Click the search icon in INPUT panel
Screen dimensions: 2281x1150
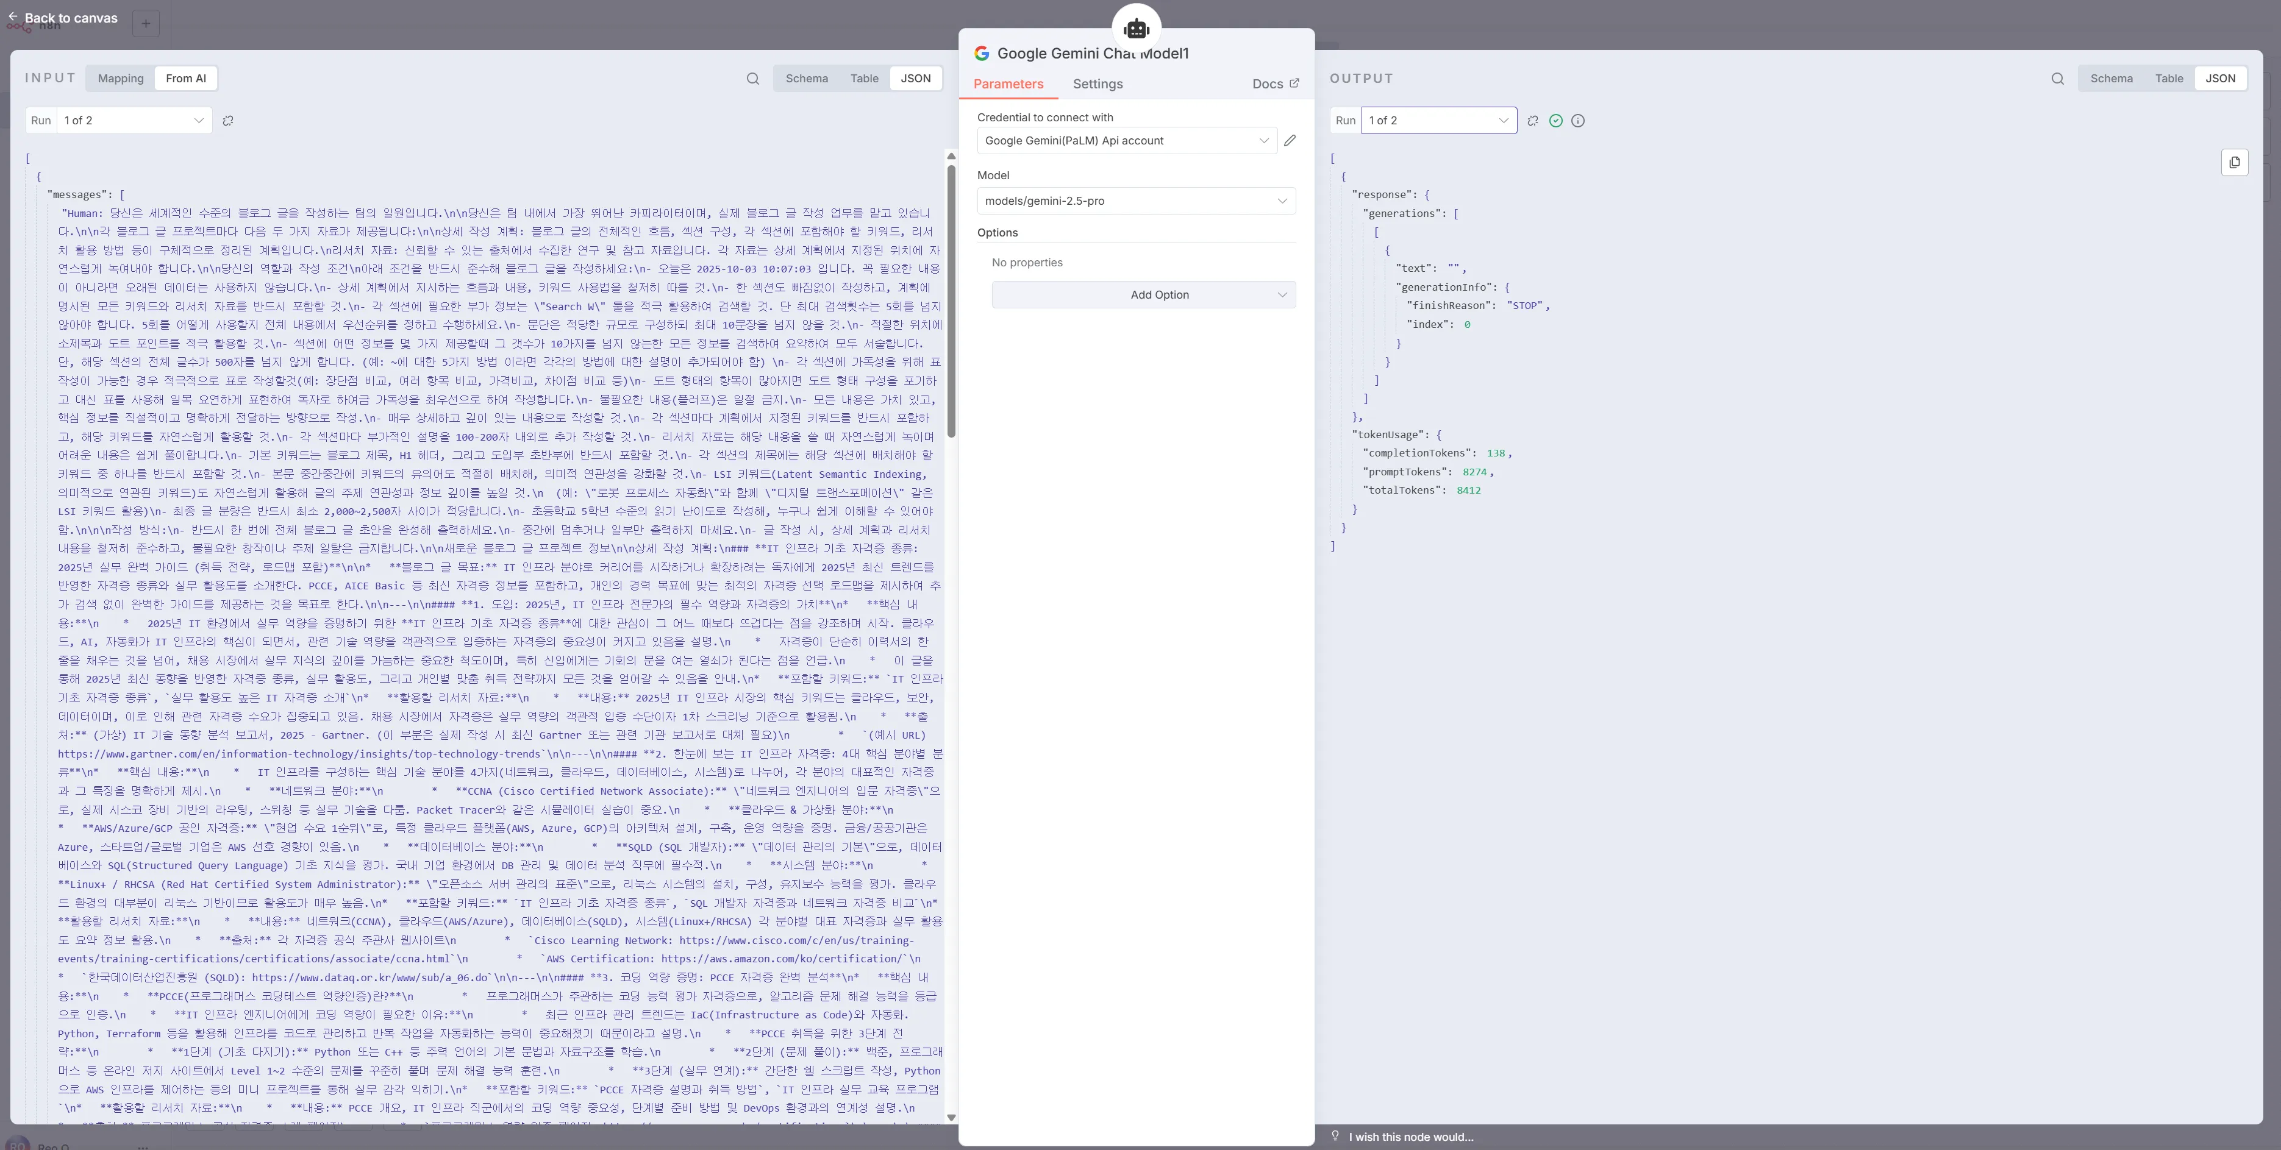(x=752, y=79)
